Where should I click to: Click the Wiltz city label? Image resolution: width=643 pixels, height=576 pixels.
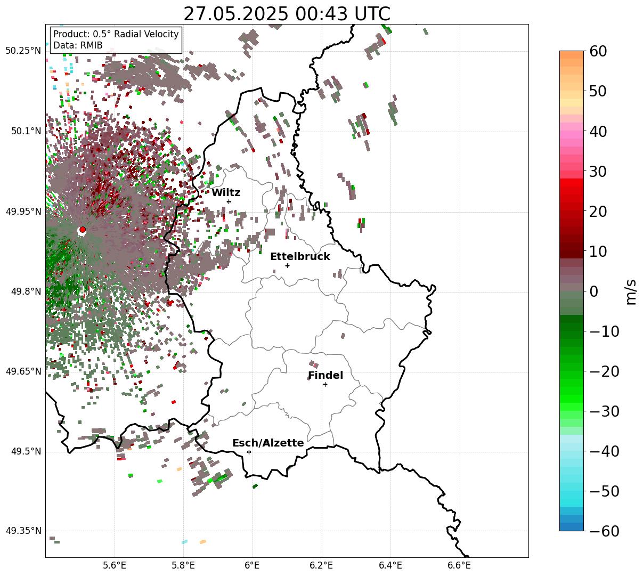pyautogui.click(x=226, y=192)
